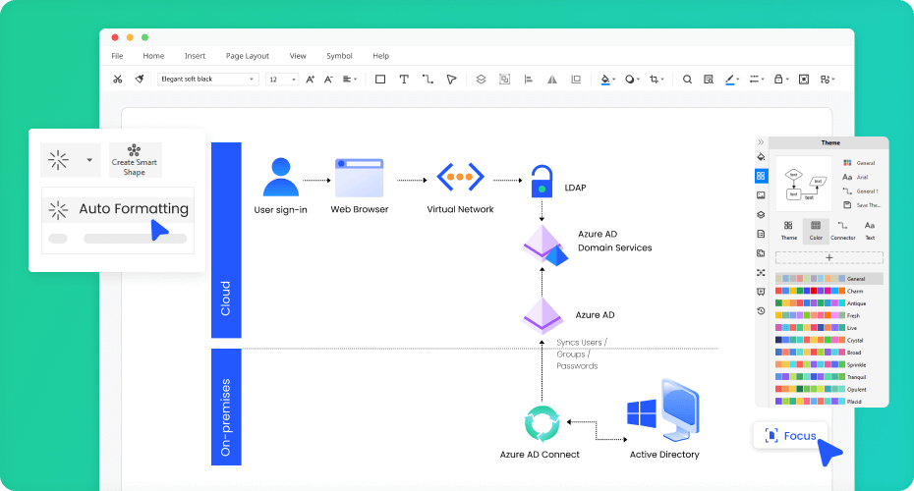Select the Format Painter brush icon
Viewport: 914px width, 491px height.
click(x=140, y=80)
